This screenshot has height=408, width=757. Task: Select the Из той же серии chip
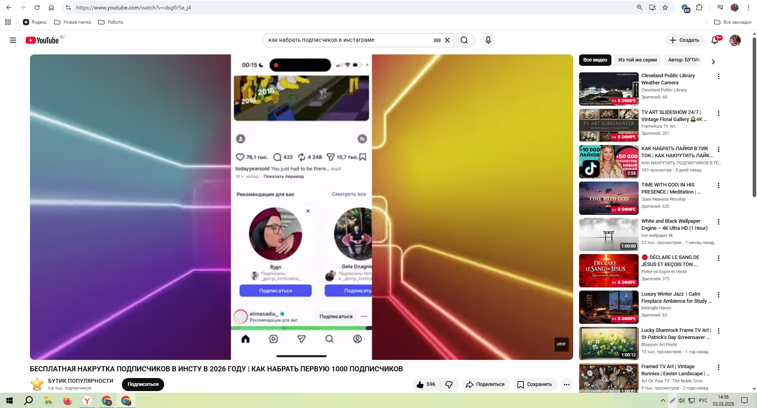pos(637,60)
